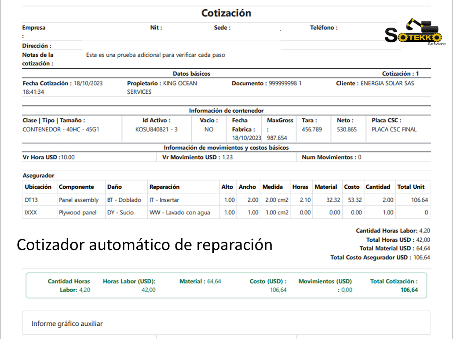Screen dimensions: 453x339
Task: Click the Neto value 530.865
Action: point(347,129)
